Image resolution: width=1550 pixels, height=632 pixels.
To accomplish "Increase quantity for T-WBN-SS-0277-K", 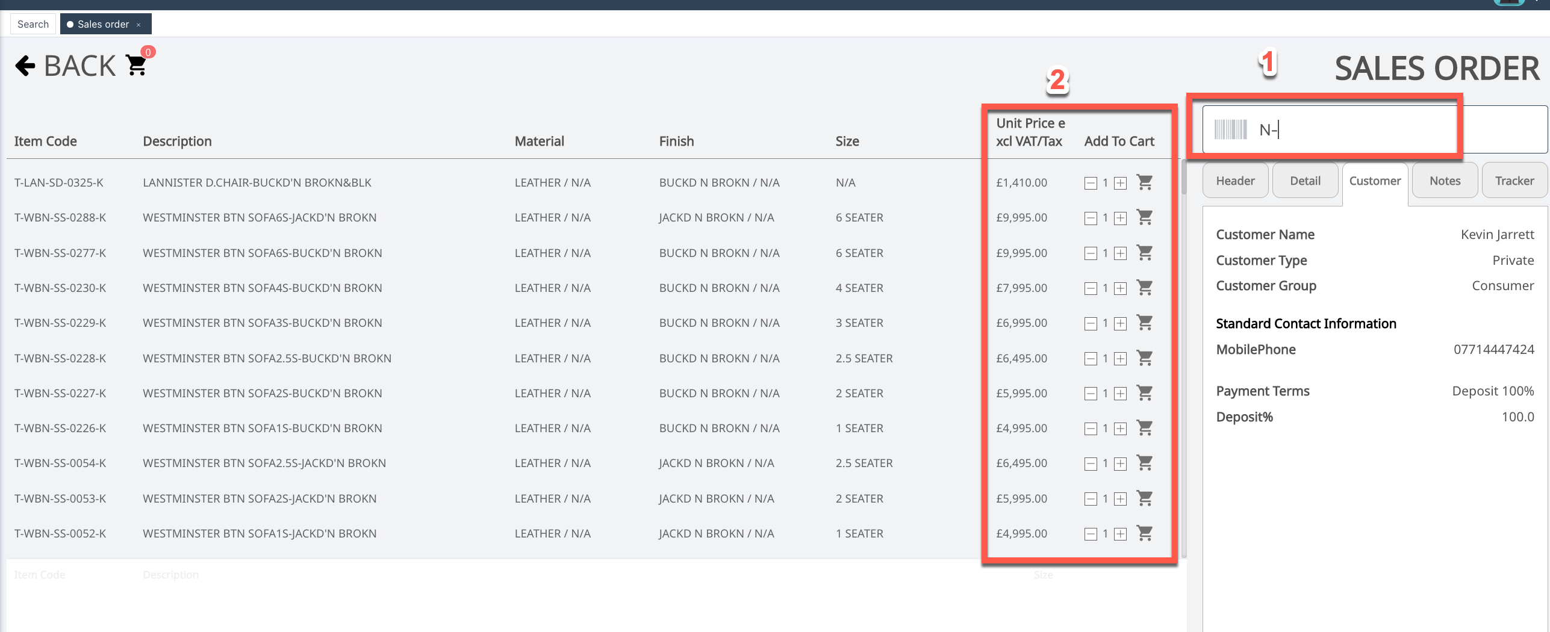I will click(x=1120, y=253).
